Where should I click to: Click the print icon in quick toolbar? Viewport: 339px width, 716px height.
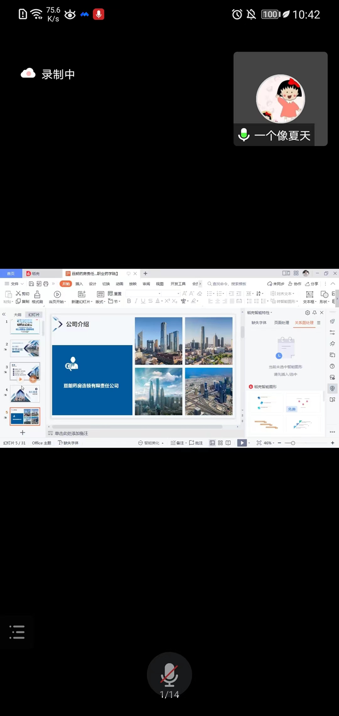[46, 284]
